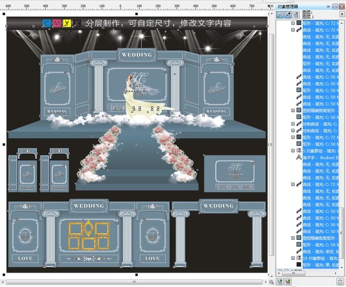
Task: Collapse the Object Manager docker with double chevron
Action: pyautogui.click(x=328, y=6)
